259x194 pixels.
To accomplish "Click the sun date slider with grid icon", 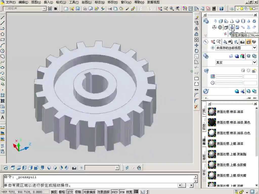I will 229,77.
